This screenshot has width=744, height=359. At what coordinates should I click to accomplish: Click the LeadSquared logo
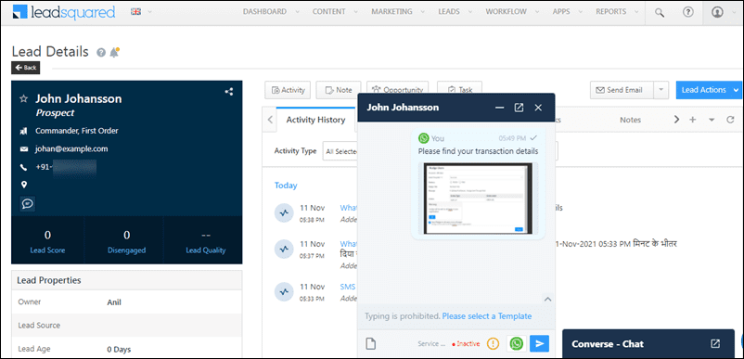point(64,12)
